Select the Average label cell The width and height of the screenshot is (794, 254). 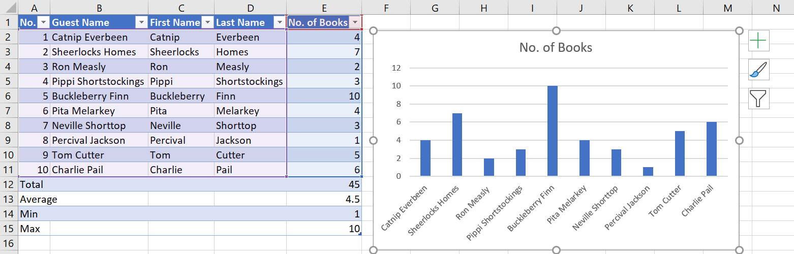[x=34, y=199]
